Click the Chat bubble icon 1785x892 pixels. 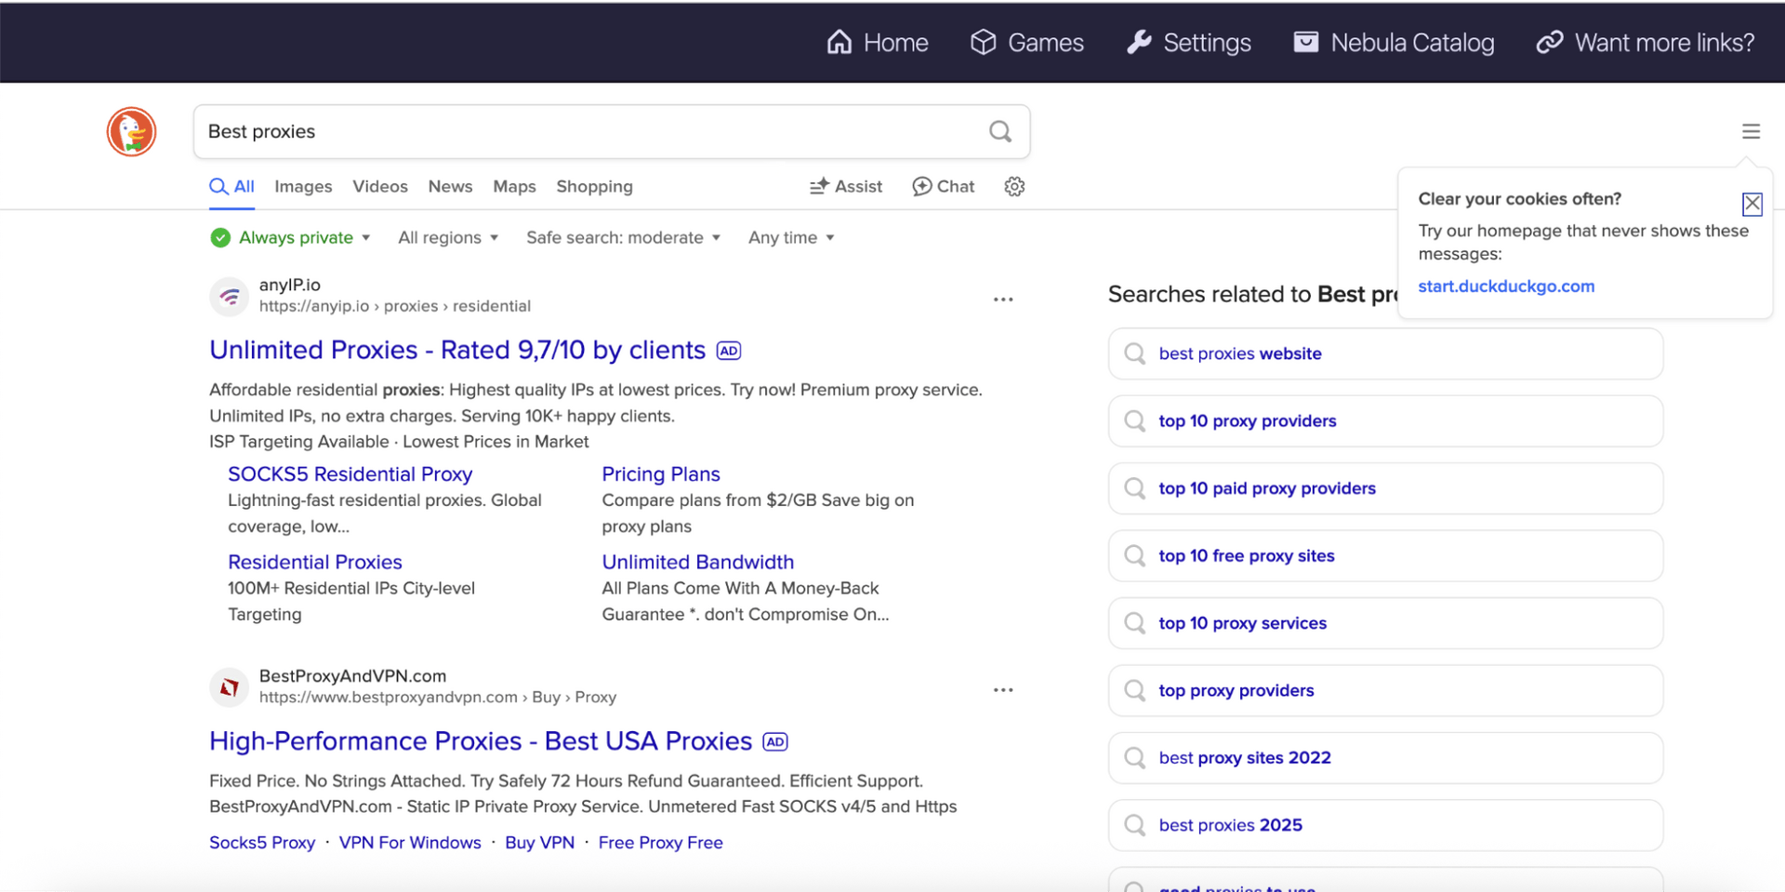921,186
